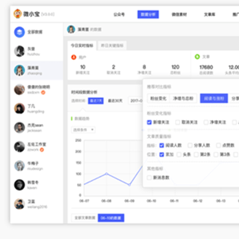Switch to the 昨日关键指标 tab
This screenshot has width=239, height=239.
pos(112,46)
